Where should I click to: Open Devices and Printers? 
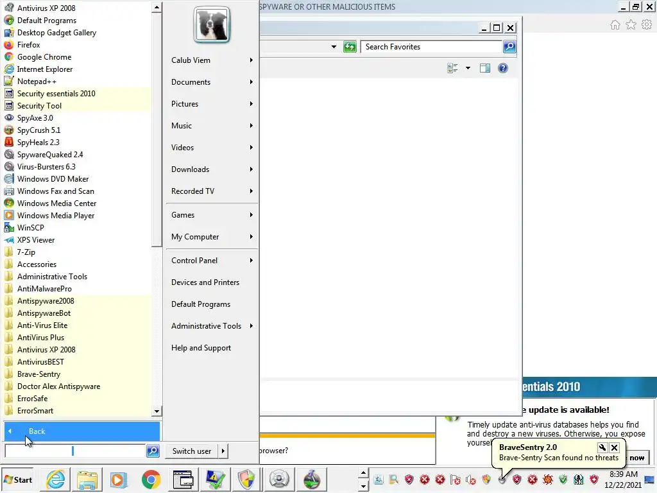click(x=212, y=282)
